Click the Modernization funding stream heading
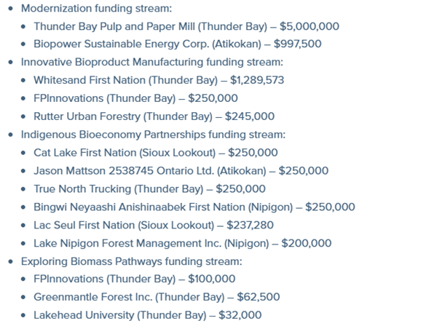This screenshot has height=334, width=437. (x=96, y=8)
